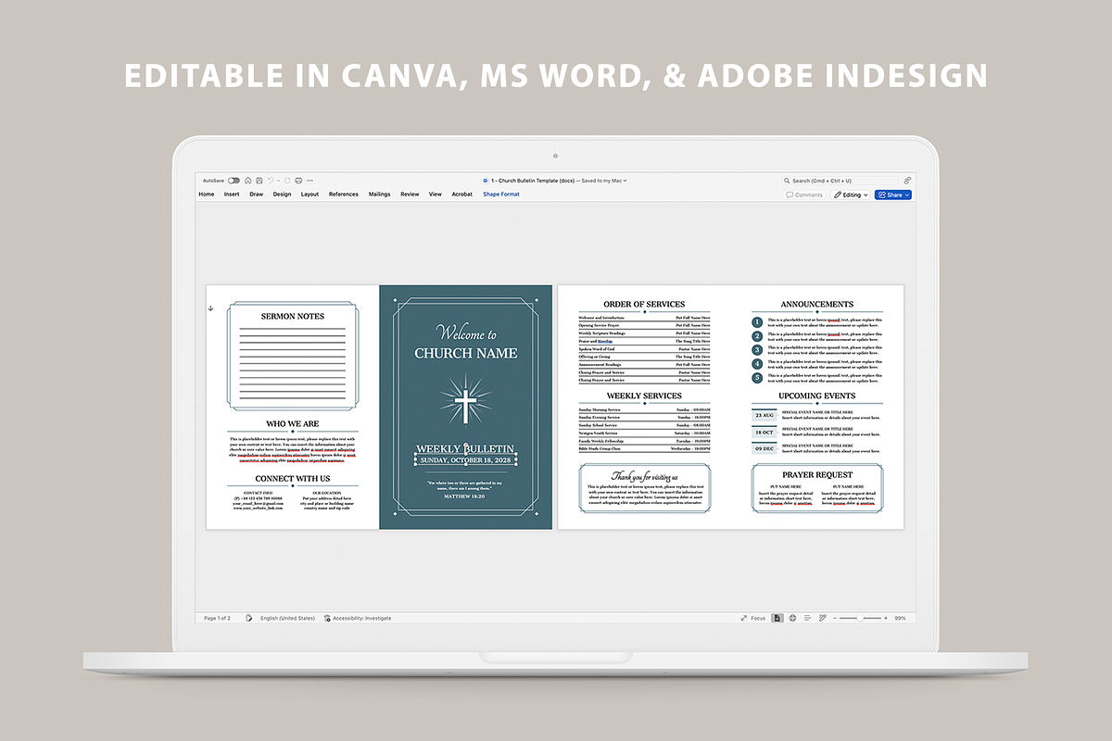Click the MATTHEW 18:20 reference
1112x741 pixels.
(x=465, y=496)
